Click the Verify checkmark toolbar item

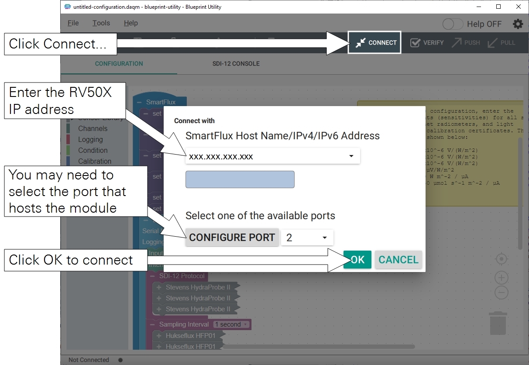point(427,43)
